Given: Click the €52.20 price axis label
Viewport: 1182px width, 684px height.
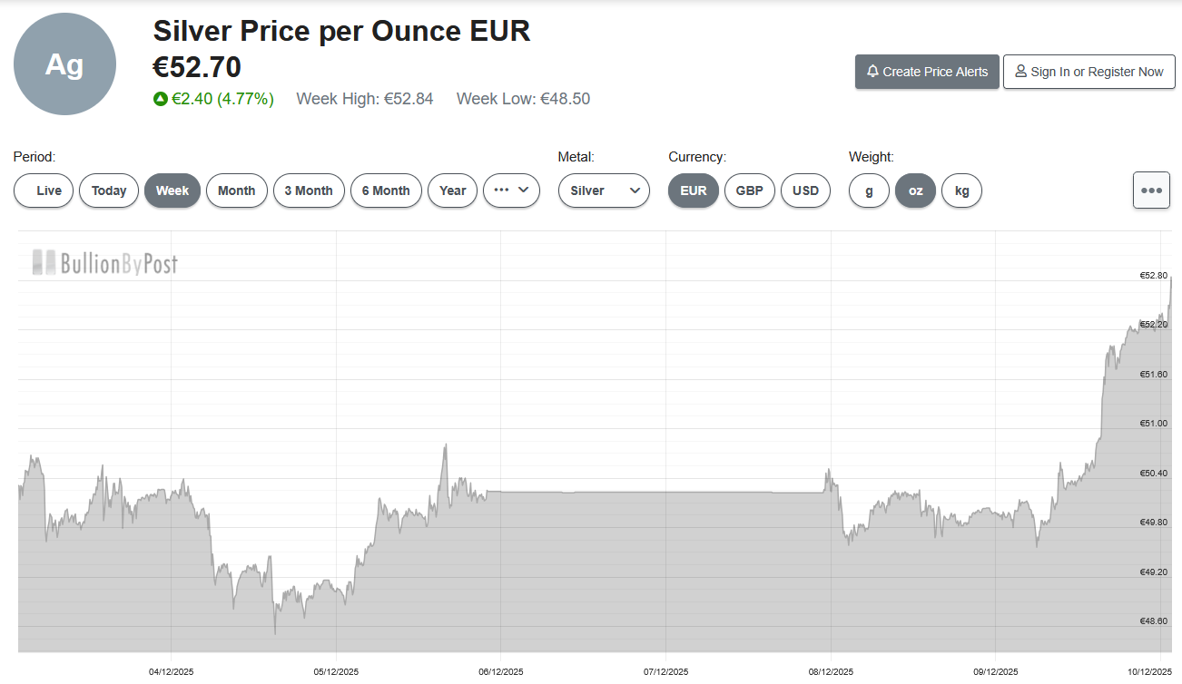Looking at the screenshot, I should (1153, 324).
